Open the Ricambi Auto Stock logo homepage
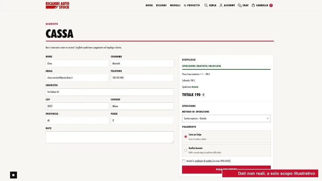 58,5
